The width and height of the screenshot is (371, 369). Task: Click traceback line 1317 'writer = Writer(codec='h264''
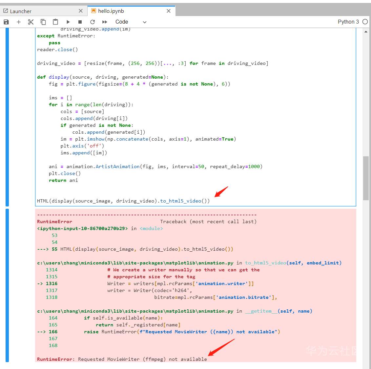[x=119, y=290]
